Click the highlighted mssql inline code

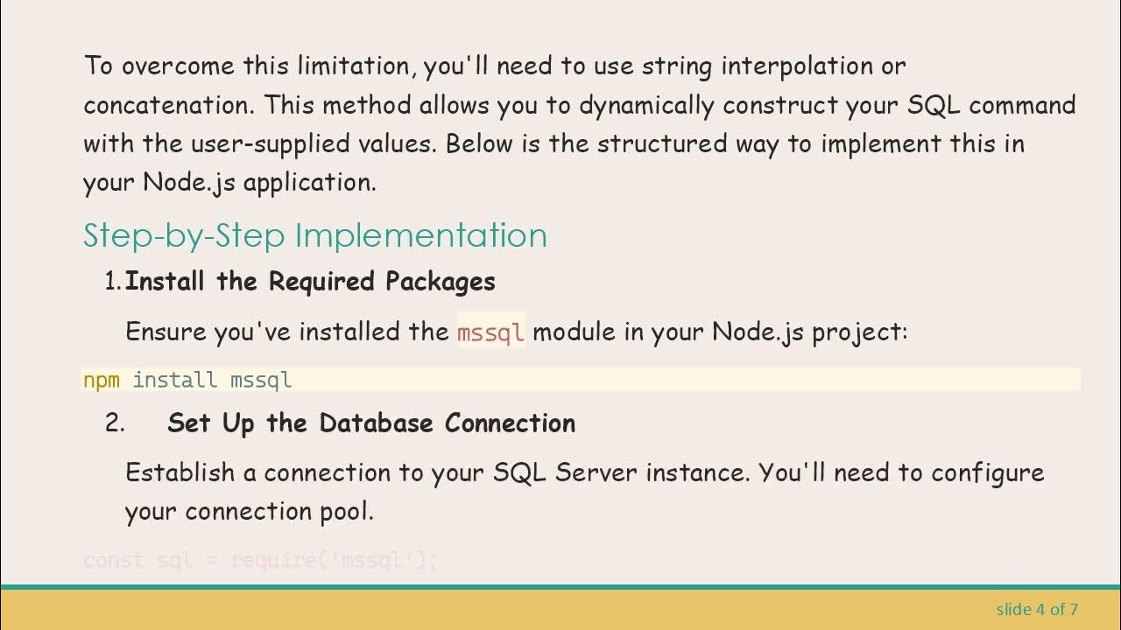490,332
